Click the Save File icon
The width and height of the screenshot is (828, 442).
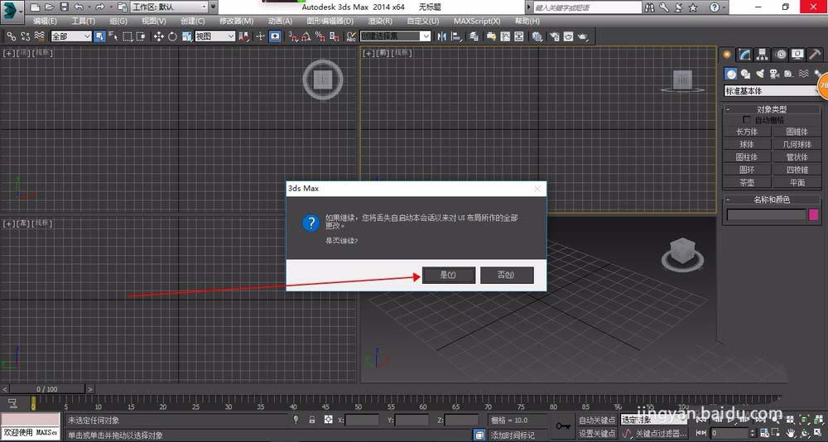pos(64,7)
